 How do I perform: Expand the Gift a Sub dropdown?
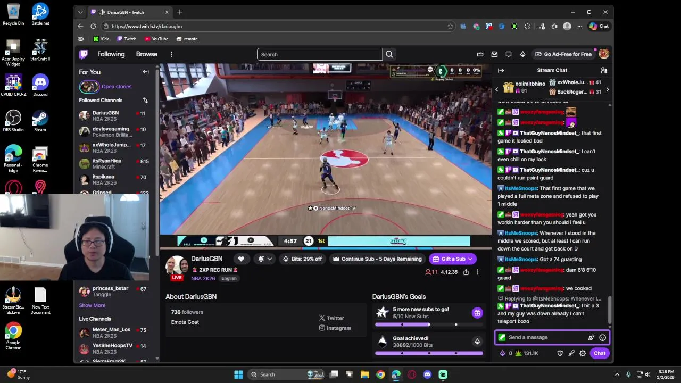[470, 259]
